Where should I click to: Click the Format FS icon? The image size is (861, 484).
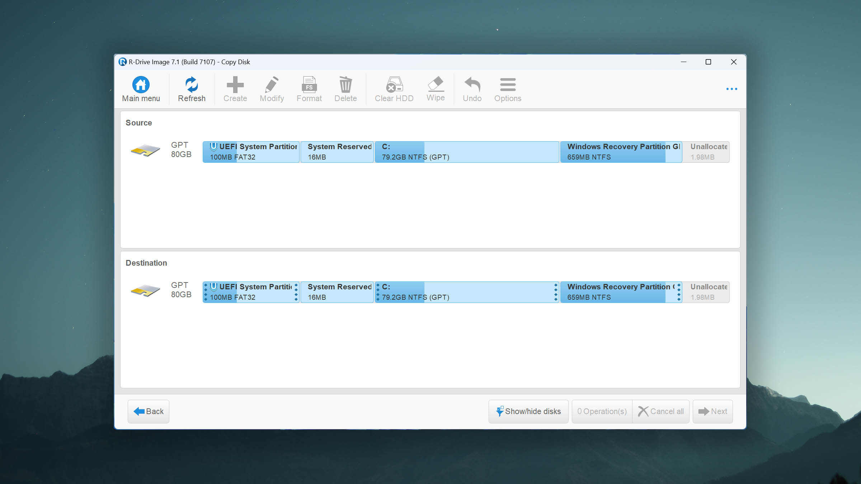[x=309, y=85]
